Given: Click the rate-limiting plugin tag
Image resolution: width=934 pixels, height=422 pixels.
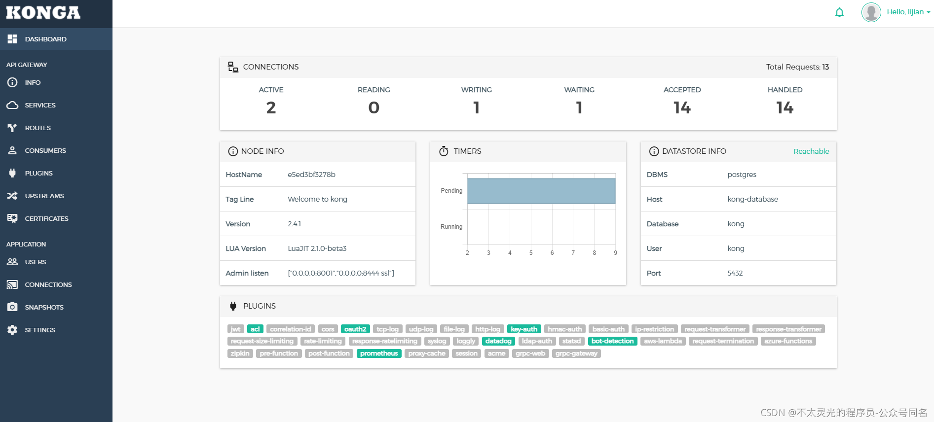Looking at the screenshot, I should [323, 341].
